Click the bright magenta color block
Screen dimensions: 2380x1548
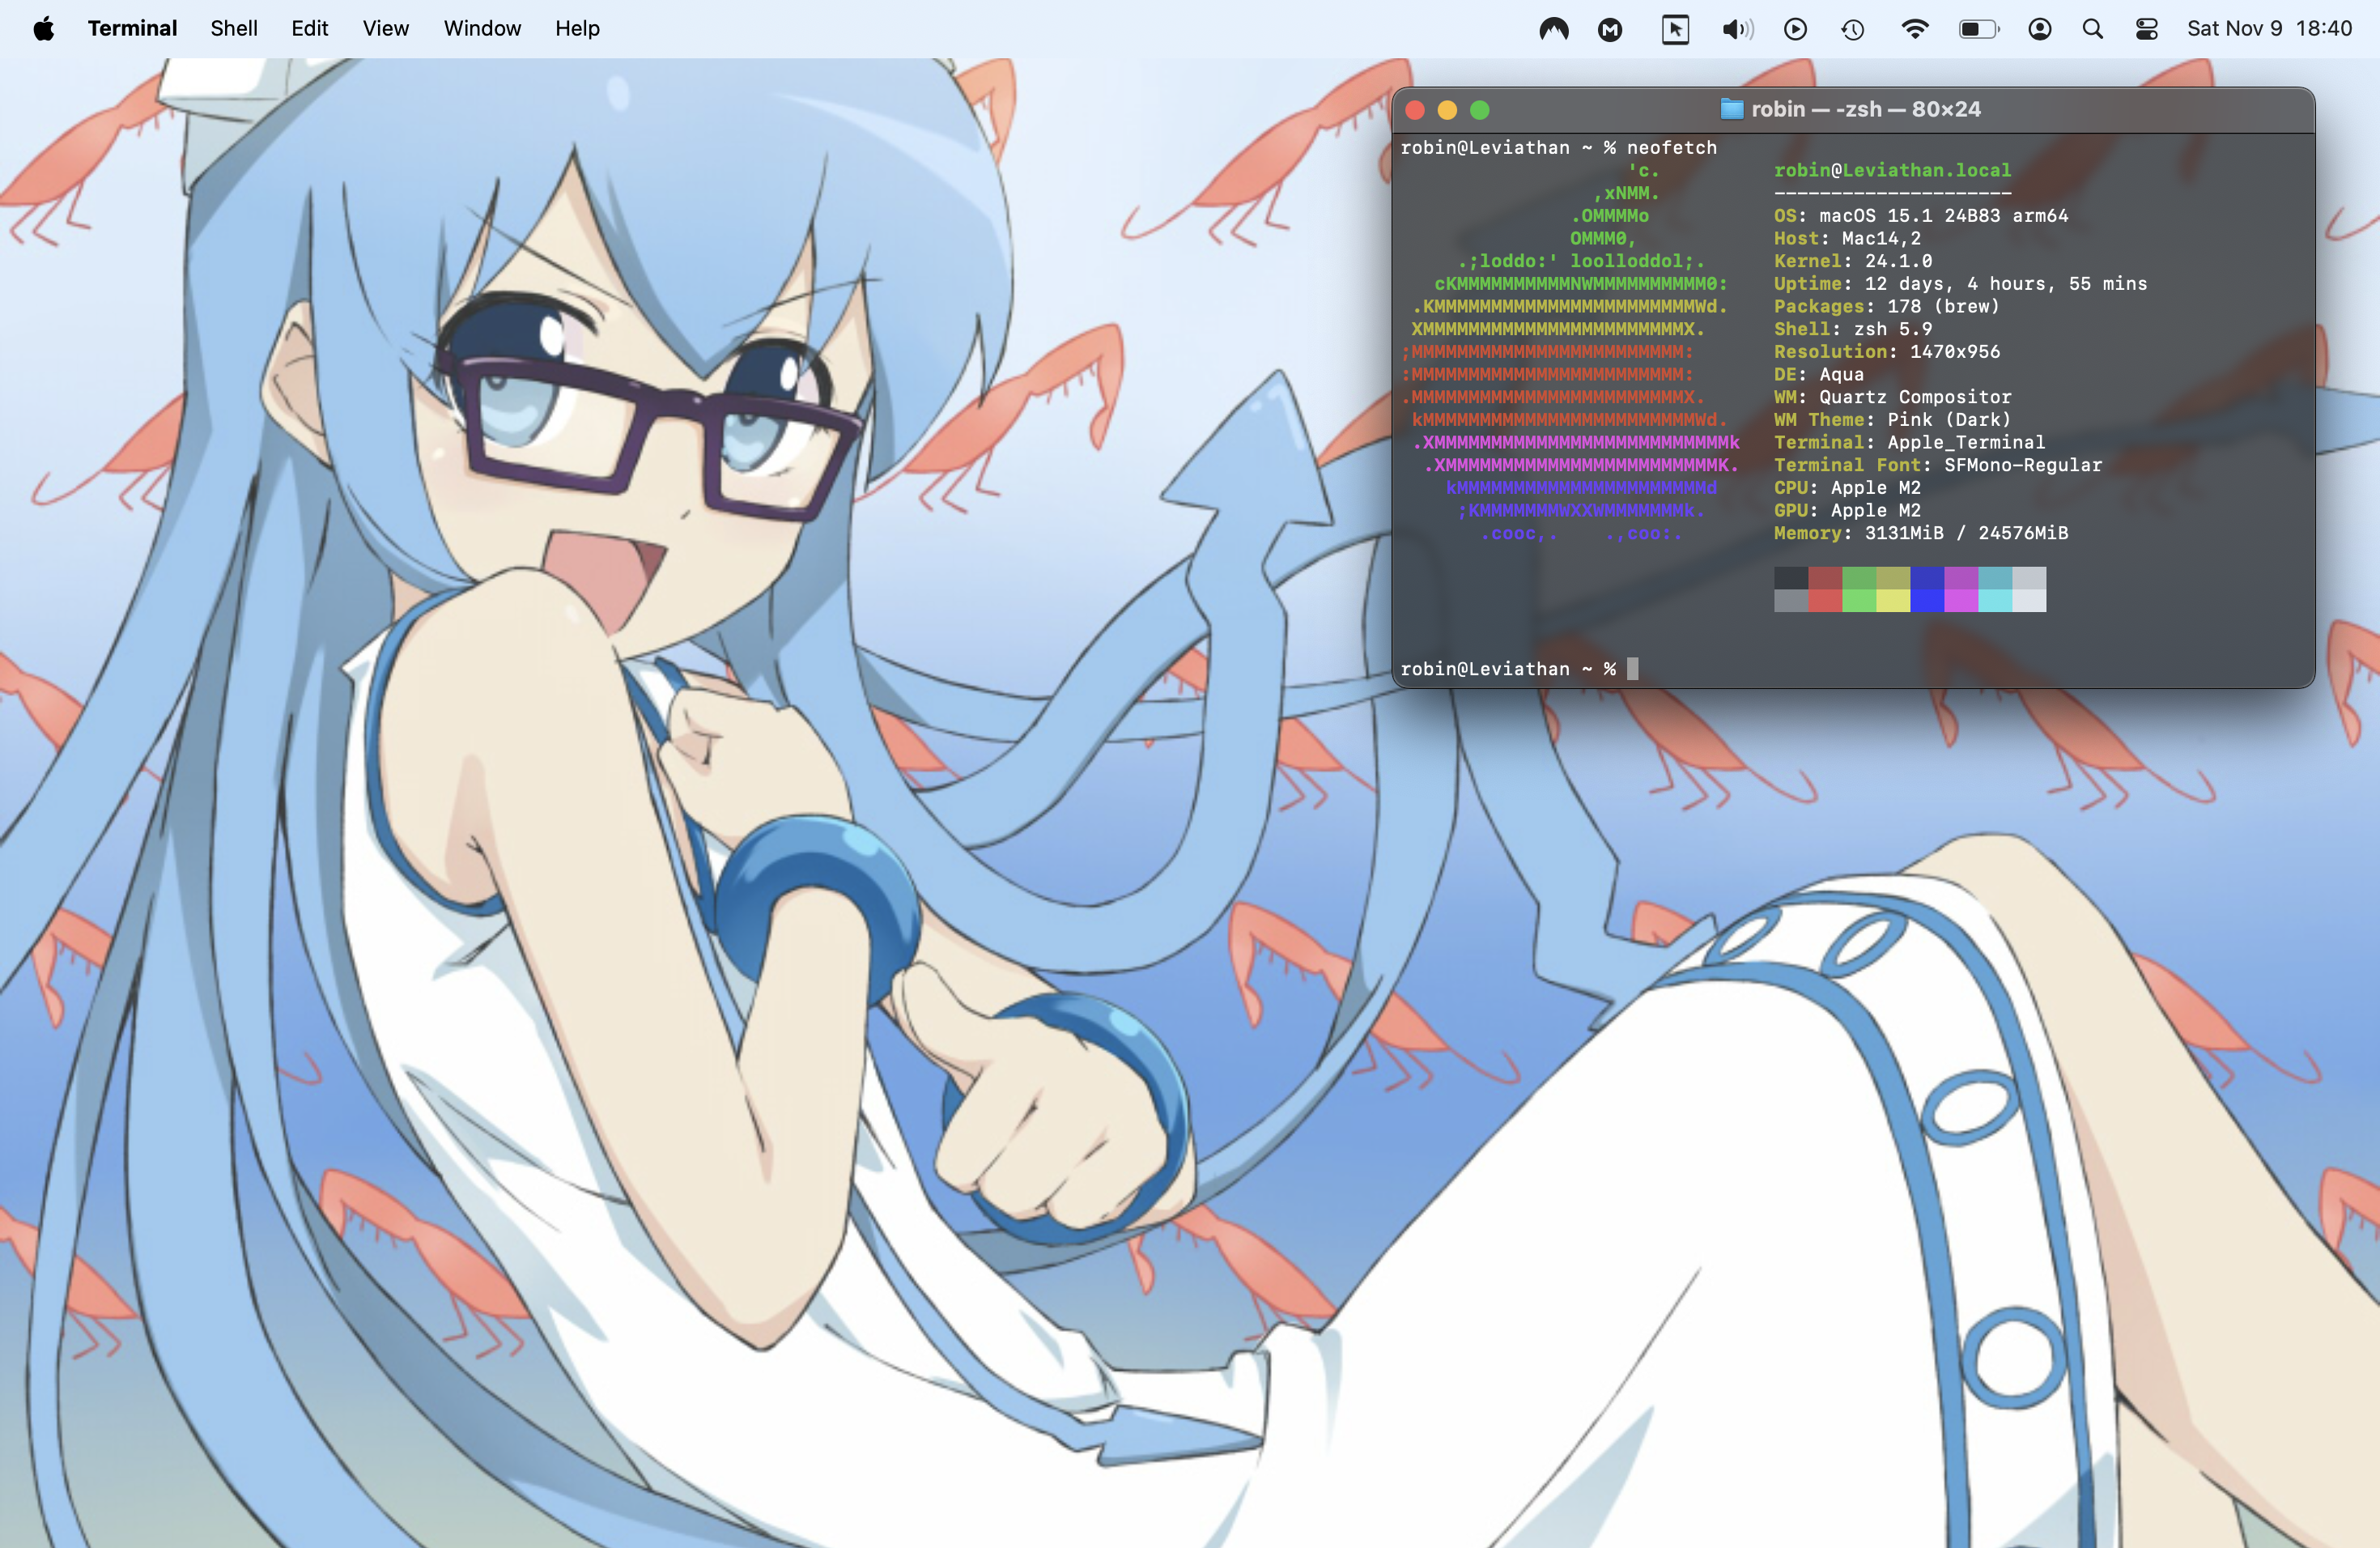pyautogui.click(x=1961, y=600)
